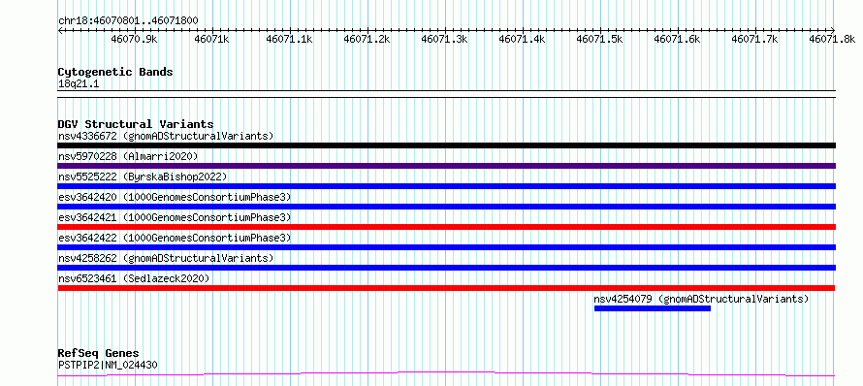Click the esv3642422 (1000GenomesConsortiumPhase3) label
The width and height of the screenshot is (863, 386).
pos(175,238)
